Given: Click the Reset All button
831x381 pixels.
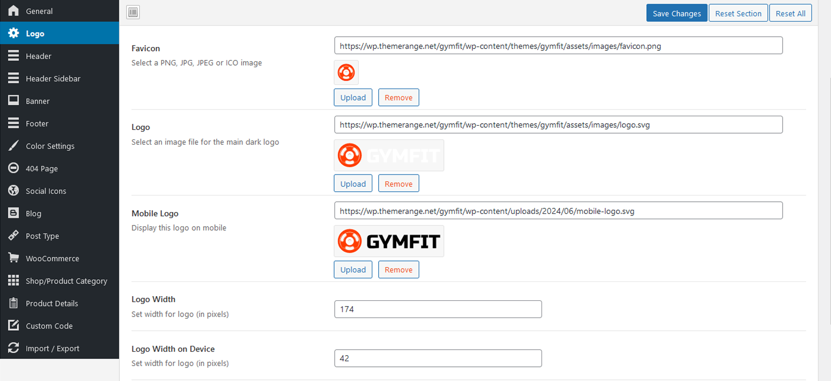Looking at the screenshot, I should pyautogui.click(x=790, y=14).
